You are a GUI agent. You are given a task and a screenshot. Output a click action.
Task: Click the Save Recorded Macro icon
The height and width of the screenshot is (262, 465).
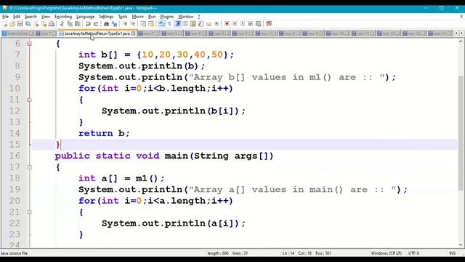tap(259, 24)
